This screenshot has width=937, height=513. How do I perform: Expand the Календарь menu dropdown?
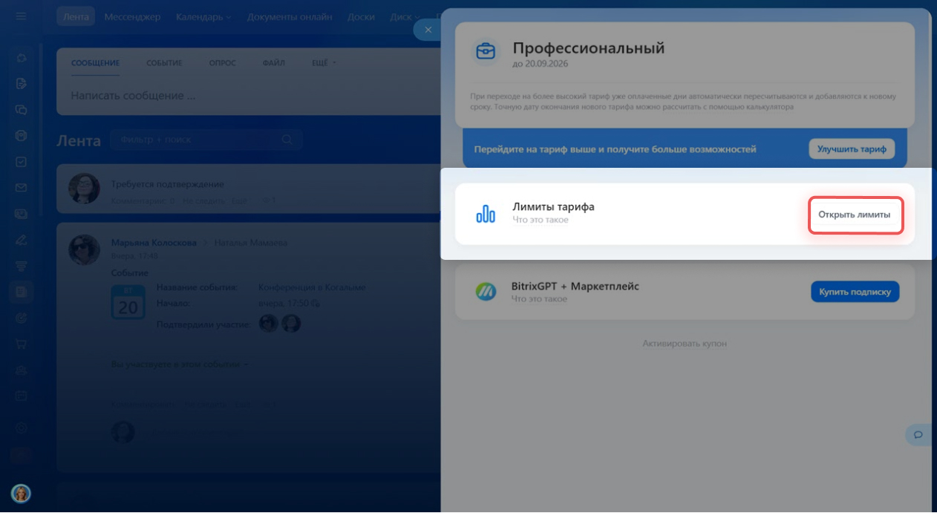coord(203,16)
